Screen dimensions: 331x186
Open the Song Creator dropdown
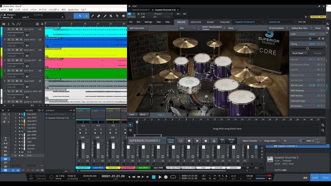pyautogui.click(x=272, y=141)
